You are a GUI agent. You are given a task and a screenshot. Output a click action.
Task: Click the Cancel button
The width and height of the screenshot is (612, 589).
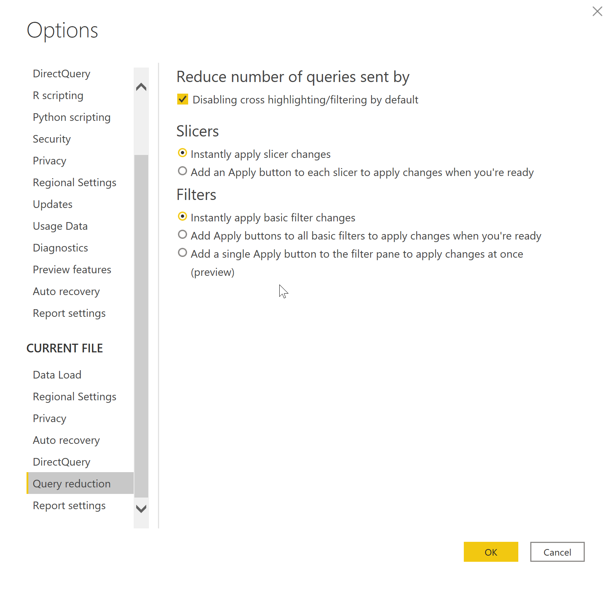(x=557, y=552)
